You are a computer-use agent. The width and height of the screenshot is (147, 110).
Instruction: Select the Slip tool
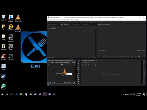click(78, 75)
